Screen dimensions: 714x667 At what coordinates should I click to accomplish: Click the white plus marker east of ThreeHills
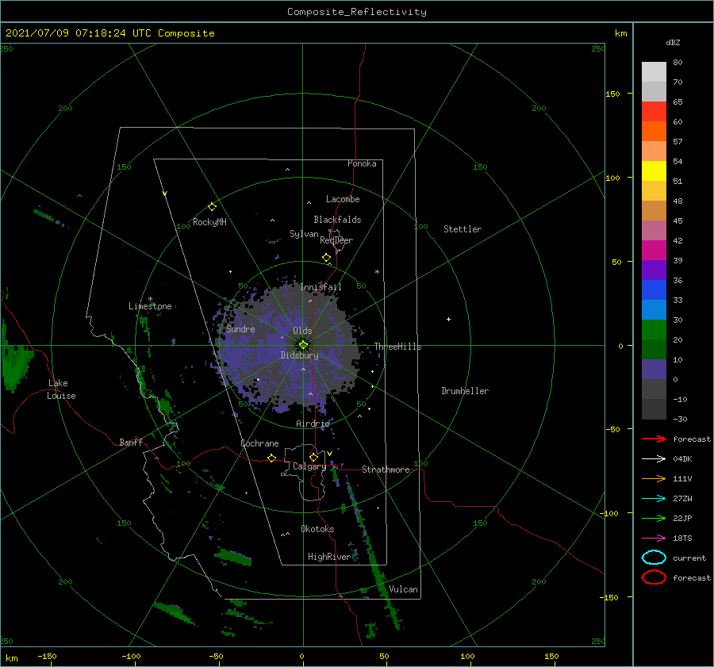[x=448, y=319]
